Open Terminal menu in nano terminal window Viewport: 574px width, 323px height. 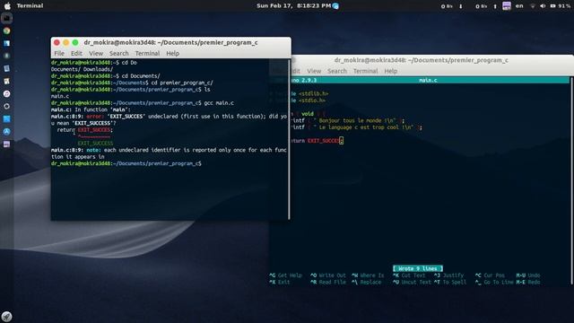[x=365, y=71]
